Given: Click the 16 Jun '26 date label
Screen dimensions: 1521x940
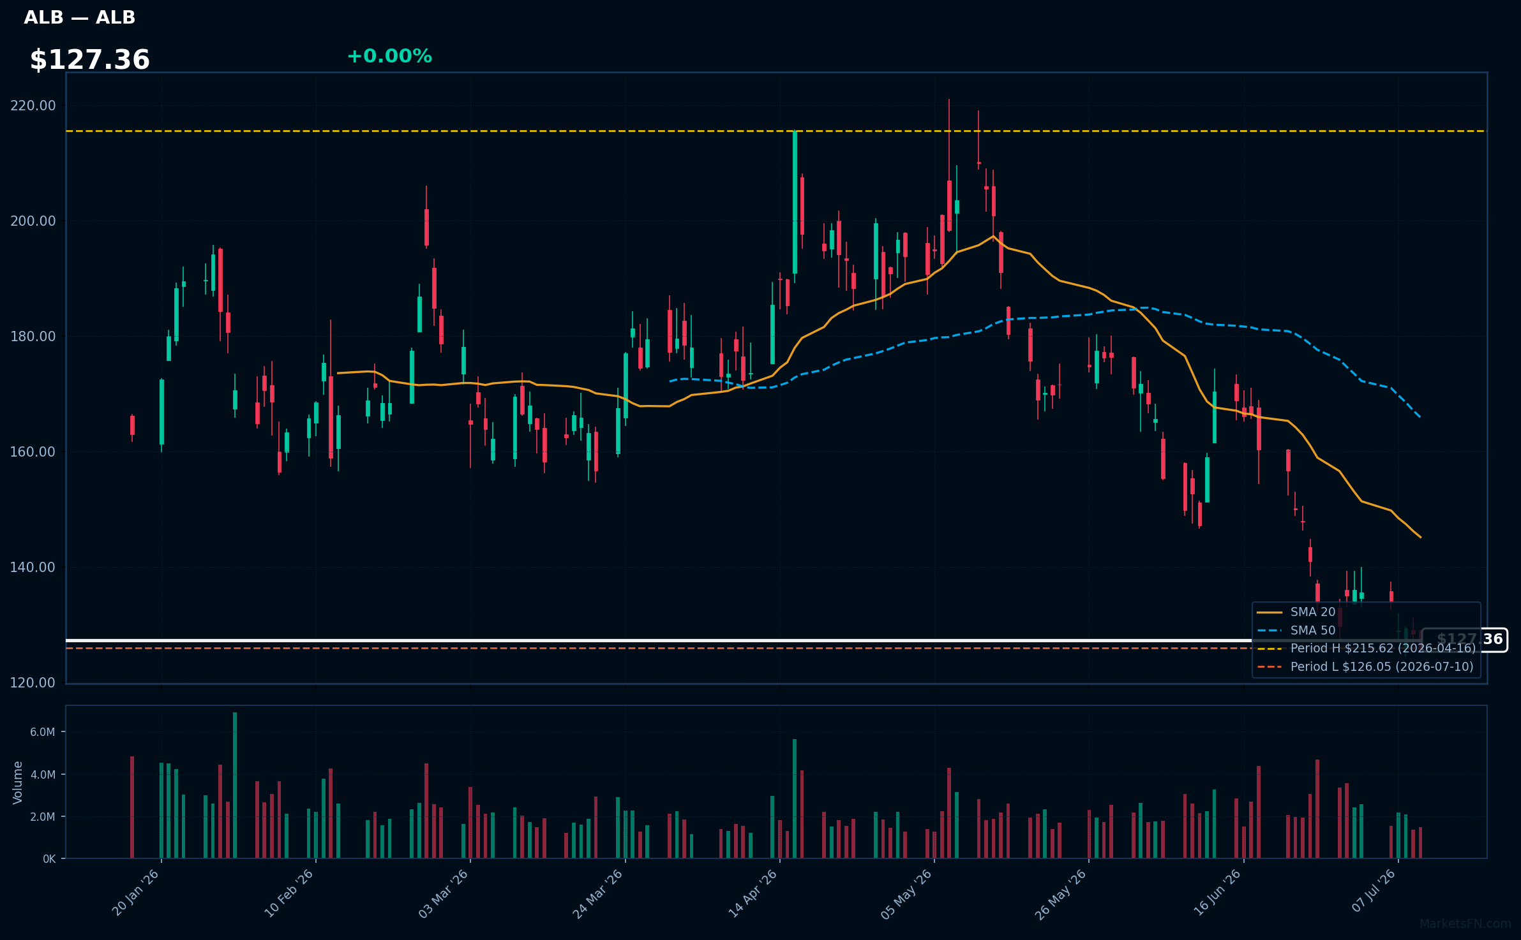Looking at the screenshot, I should pos(1217,893).
